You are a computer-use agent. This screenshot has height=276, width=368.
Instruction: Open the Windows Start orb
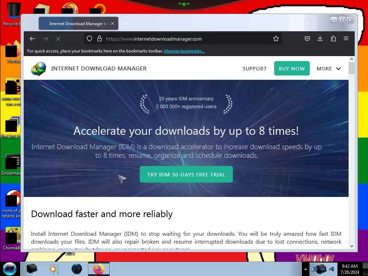tap(10, 269)
